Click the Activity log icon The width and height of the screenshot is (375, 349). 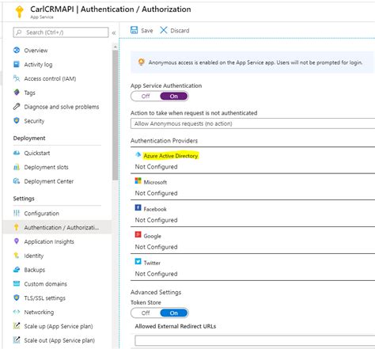coord(17,64)
